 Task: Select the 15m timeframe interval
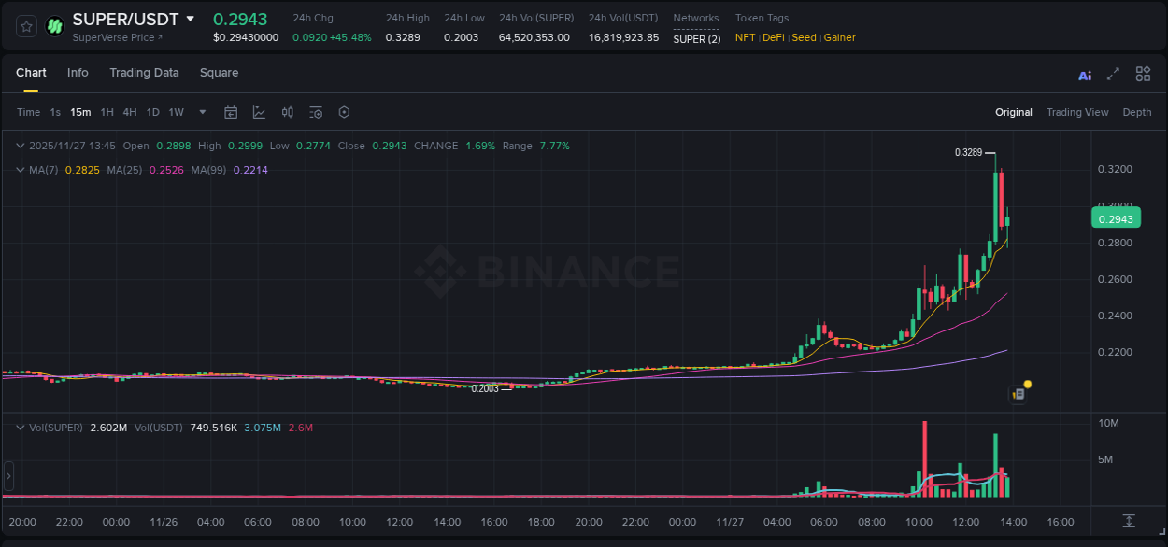80,112
